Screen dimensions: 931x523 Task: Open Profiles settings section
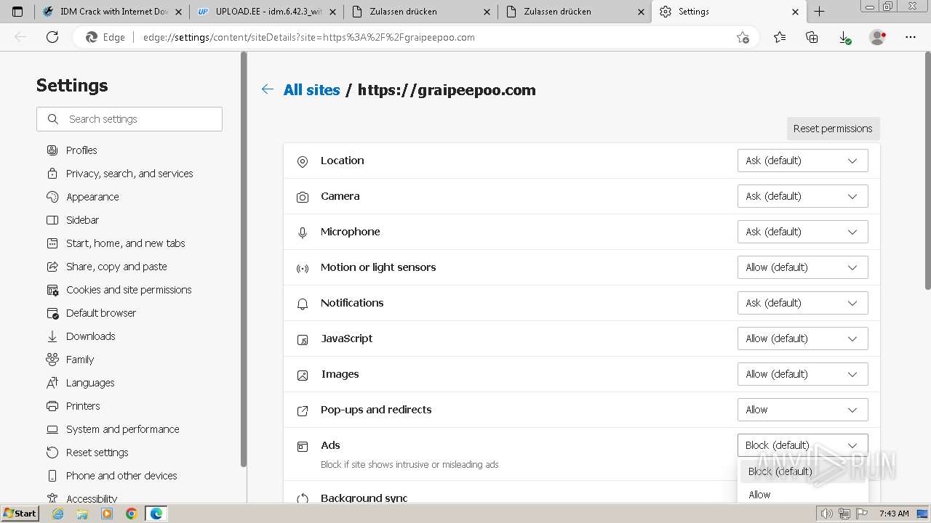coord(81,150)
